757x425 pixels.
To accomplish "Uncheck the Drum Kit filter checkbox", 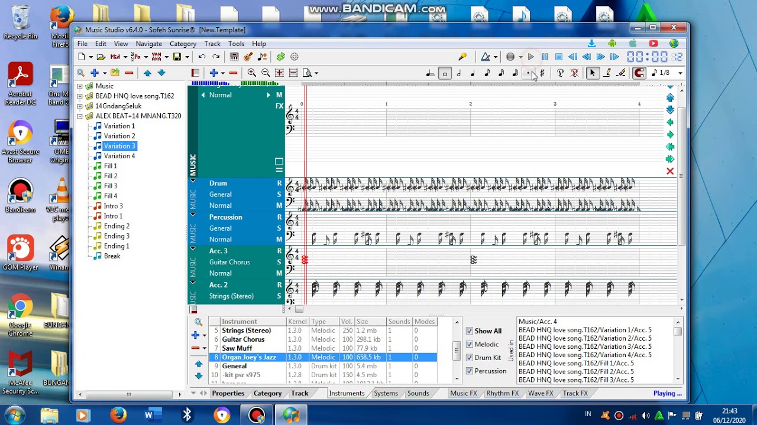I will pyautogui.click(x=470, y=358).
